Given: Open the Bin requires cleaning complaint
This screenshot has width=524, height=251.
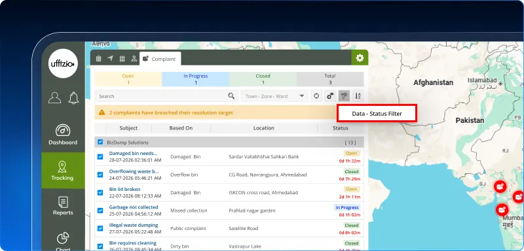Looking at the screenshot, I should [133, 243].
